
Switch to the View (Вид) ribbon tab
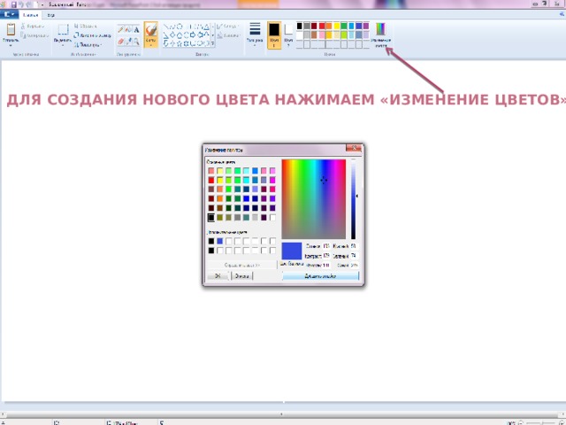point(51,15)
